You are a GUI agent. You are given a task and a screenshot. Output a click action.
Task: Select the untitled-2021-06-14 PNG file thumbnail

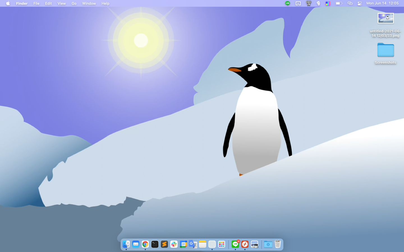click(x=385, y=18)
